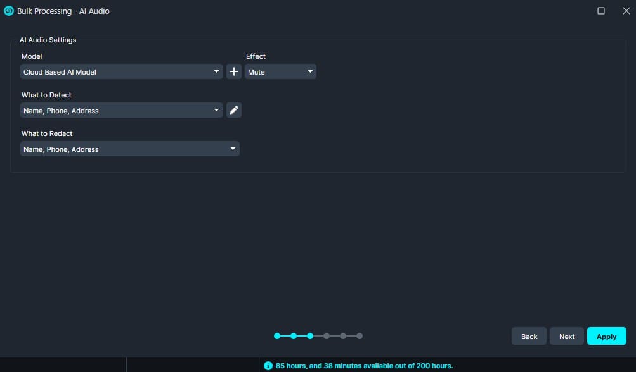The image size is (636, 372).
Task: Click the app logo in the title bar
Action: tap(8, 10)
